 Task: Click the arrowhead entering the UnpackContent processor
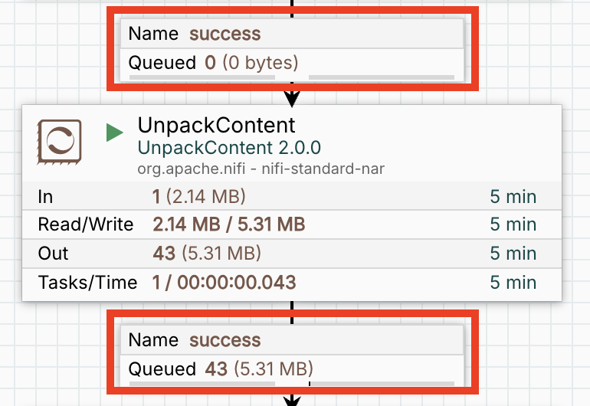coord(292,99)
